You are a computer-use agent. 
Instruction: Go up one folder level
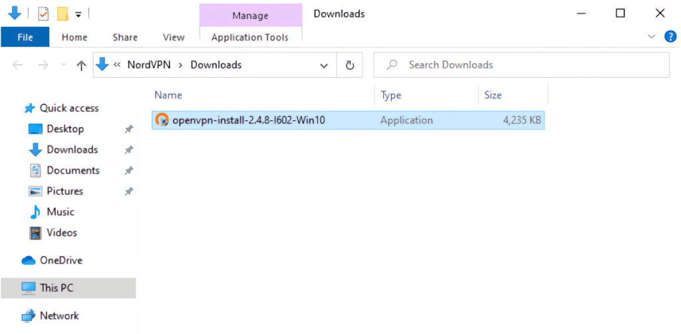(x=81, y=66)
